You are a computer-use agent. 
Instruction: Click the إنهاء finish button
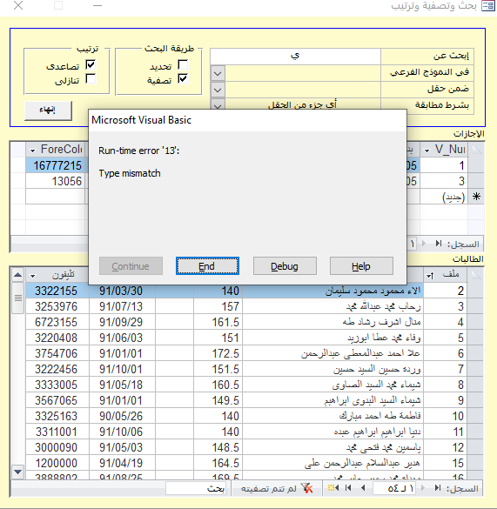tap(48, 111)
